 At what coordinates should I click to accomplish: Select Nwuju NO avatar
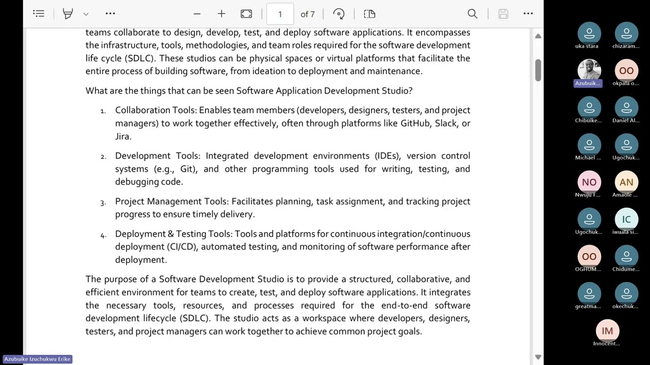(589, 182)
